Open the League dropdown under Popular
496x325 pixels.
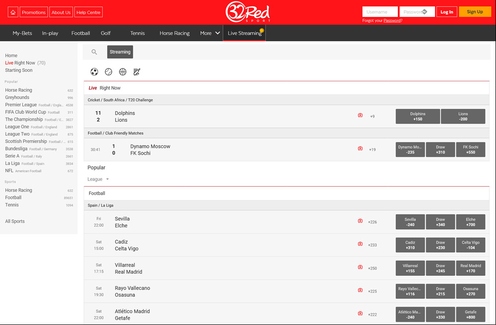pyautogui.click(x=99, y=179)
